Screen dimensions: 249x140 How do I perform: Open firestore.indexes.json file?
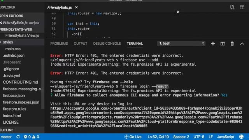coord(21,102)
